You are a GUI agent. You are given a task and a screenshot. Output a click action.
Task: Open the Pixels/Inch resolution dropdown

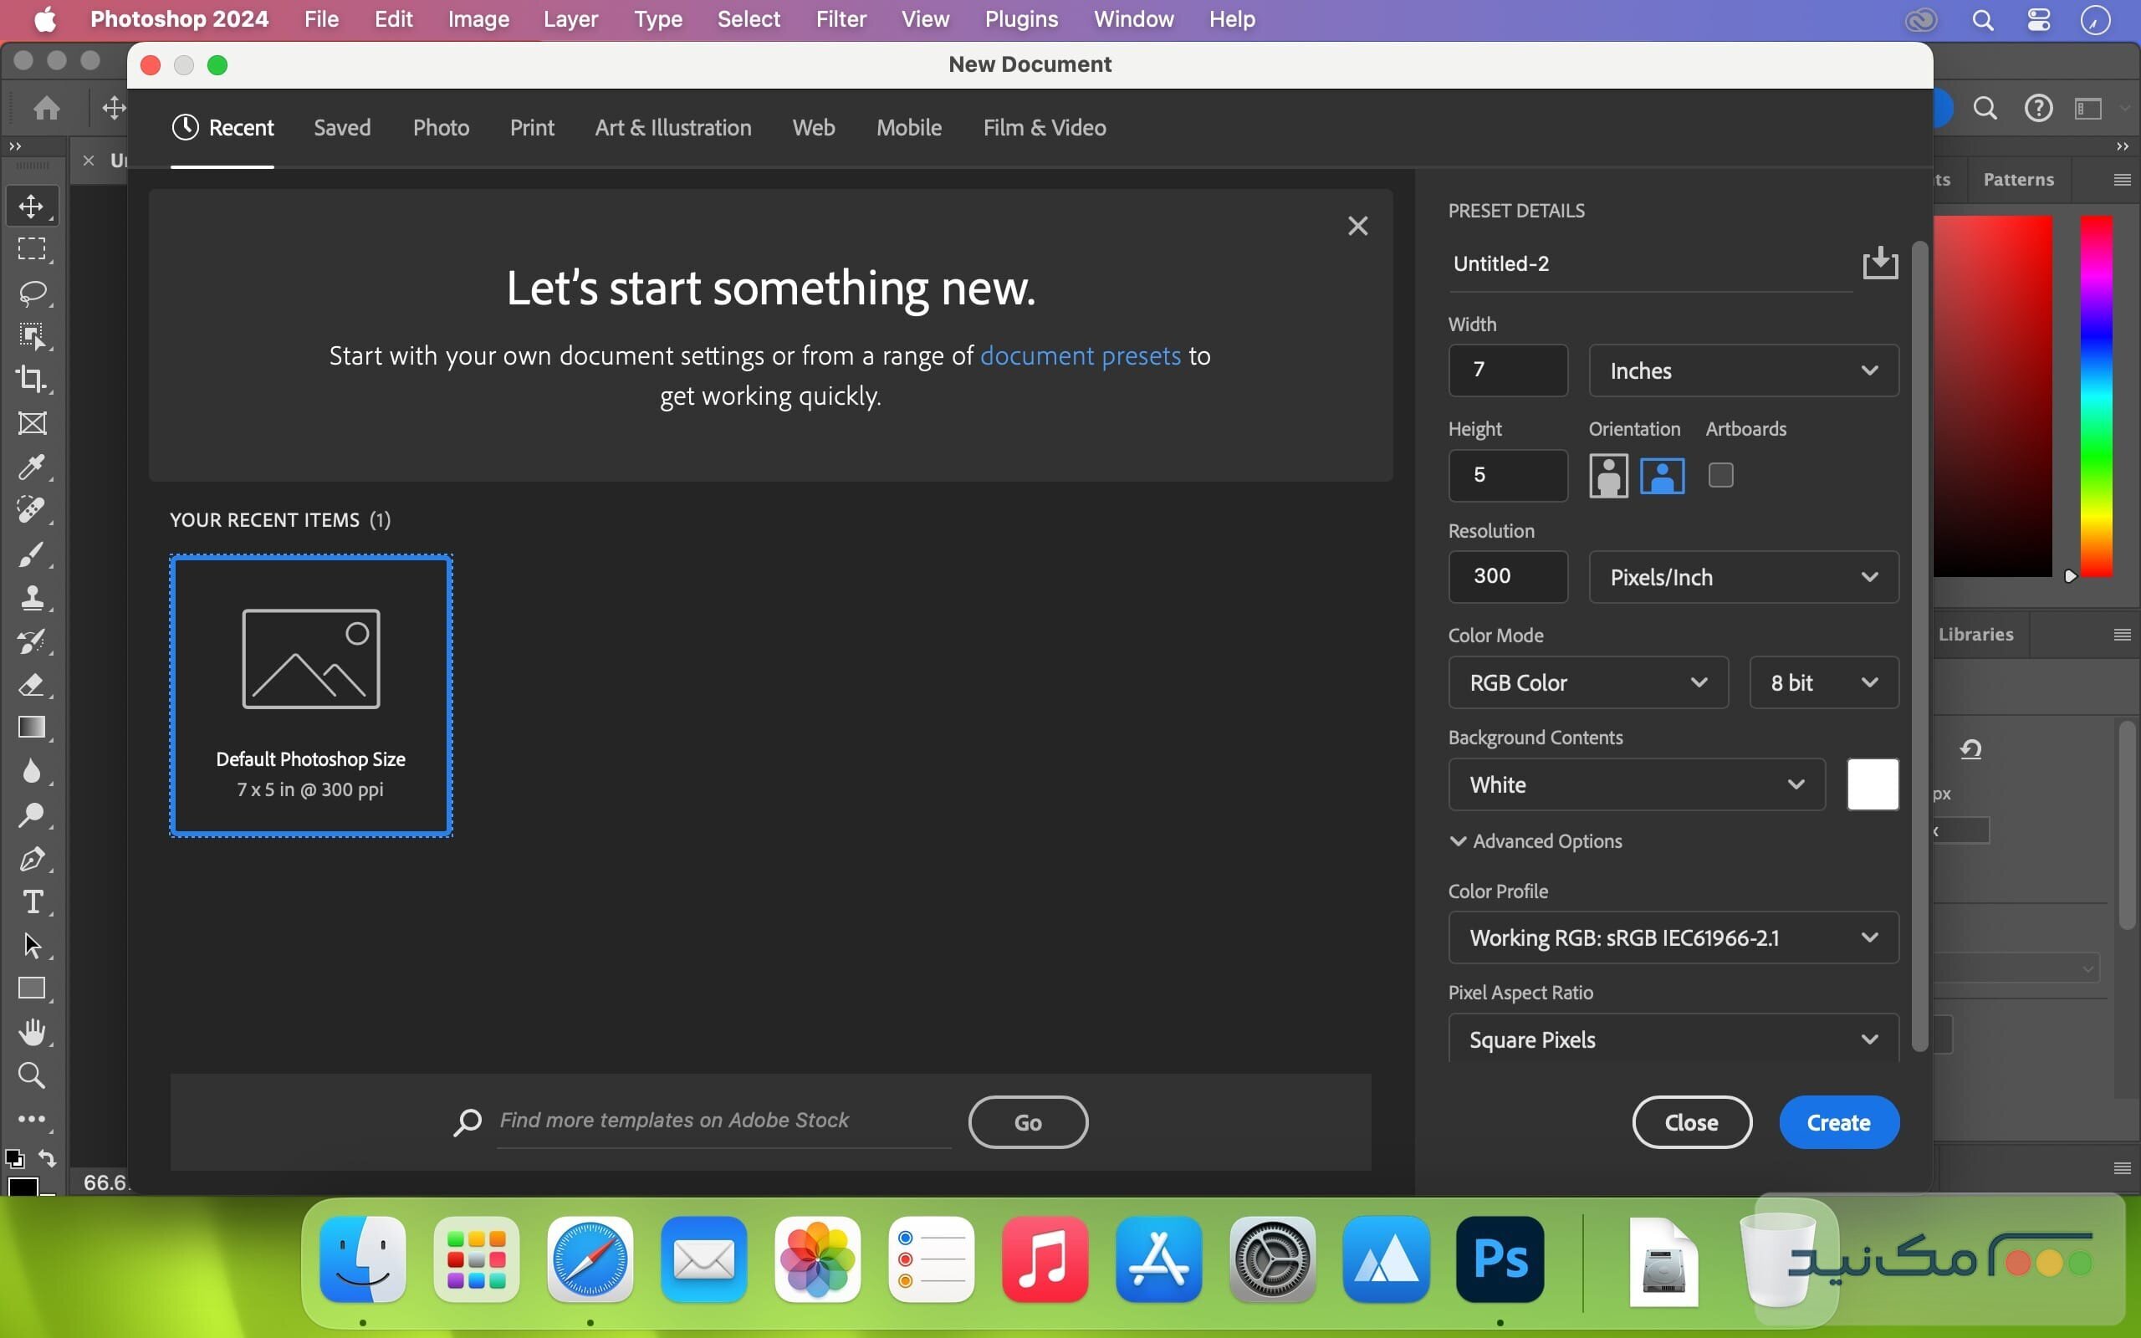point(1743,576)
